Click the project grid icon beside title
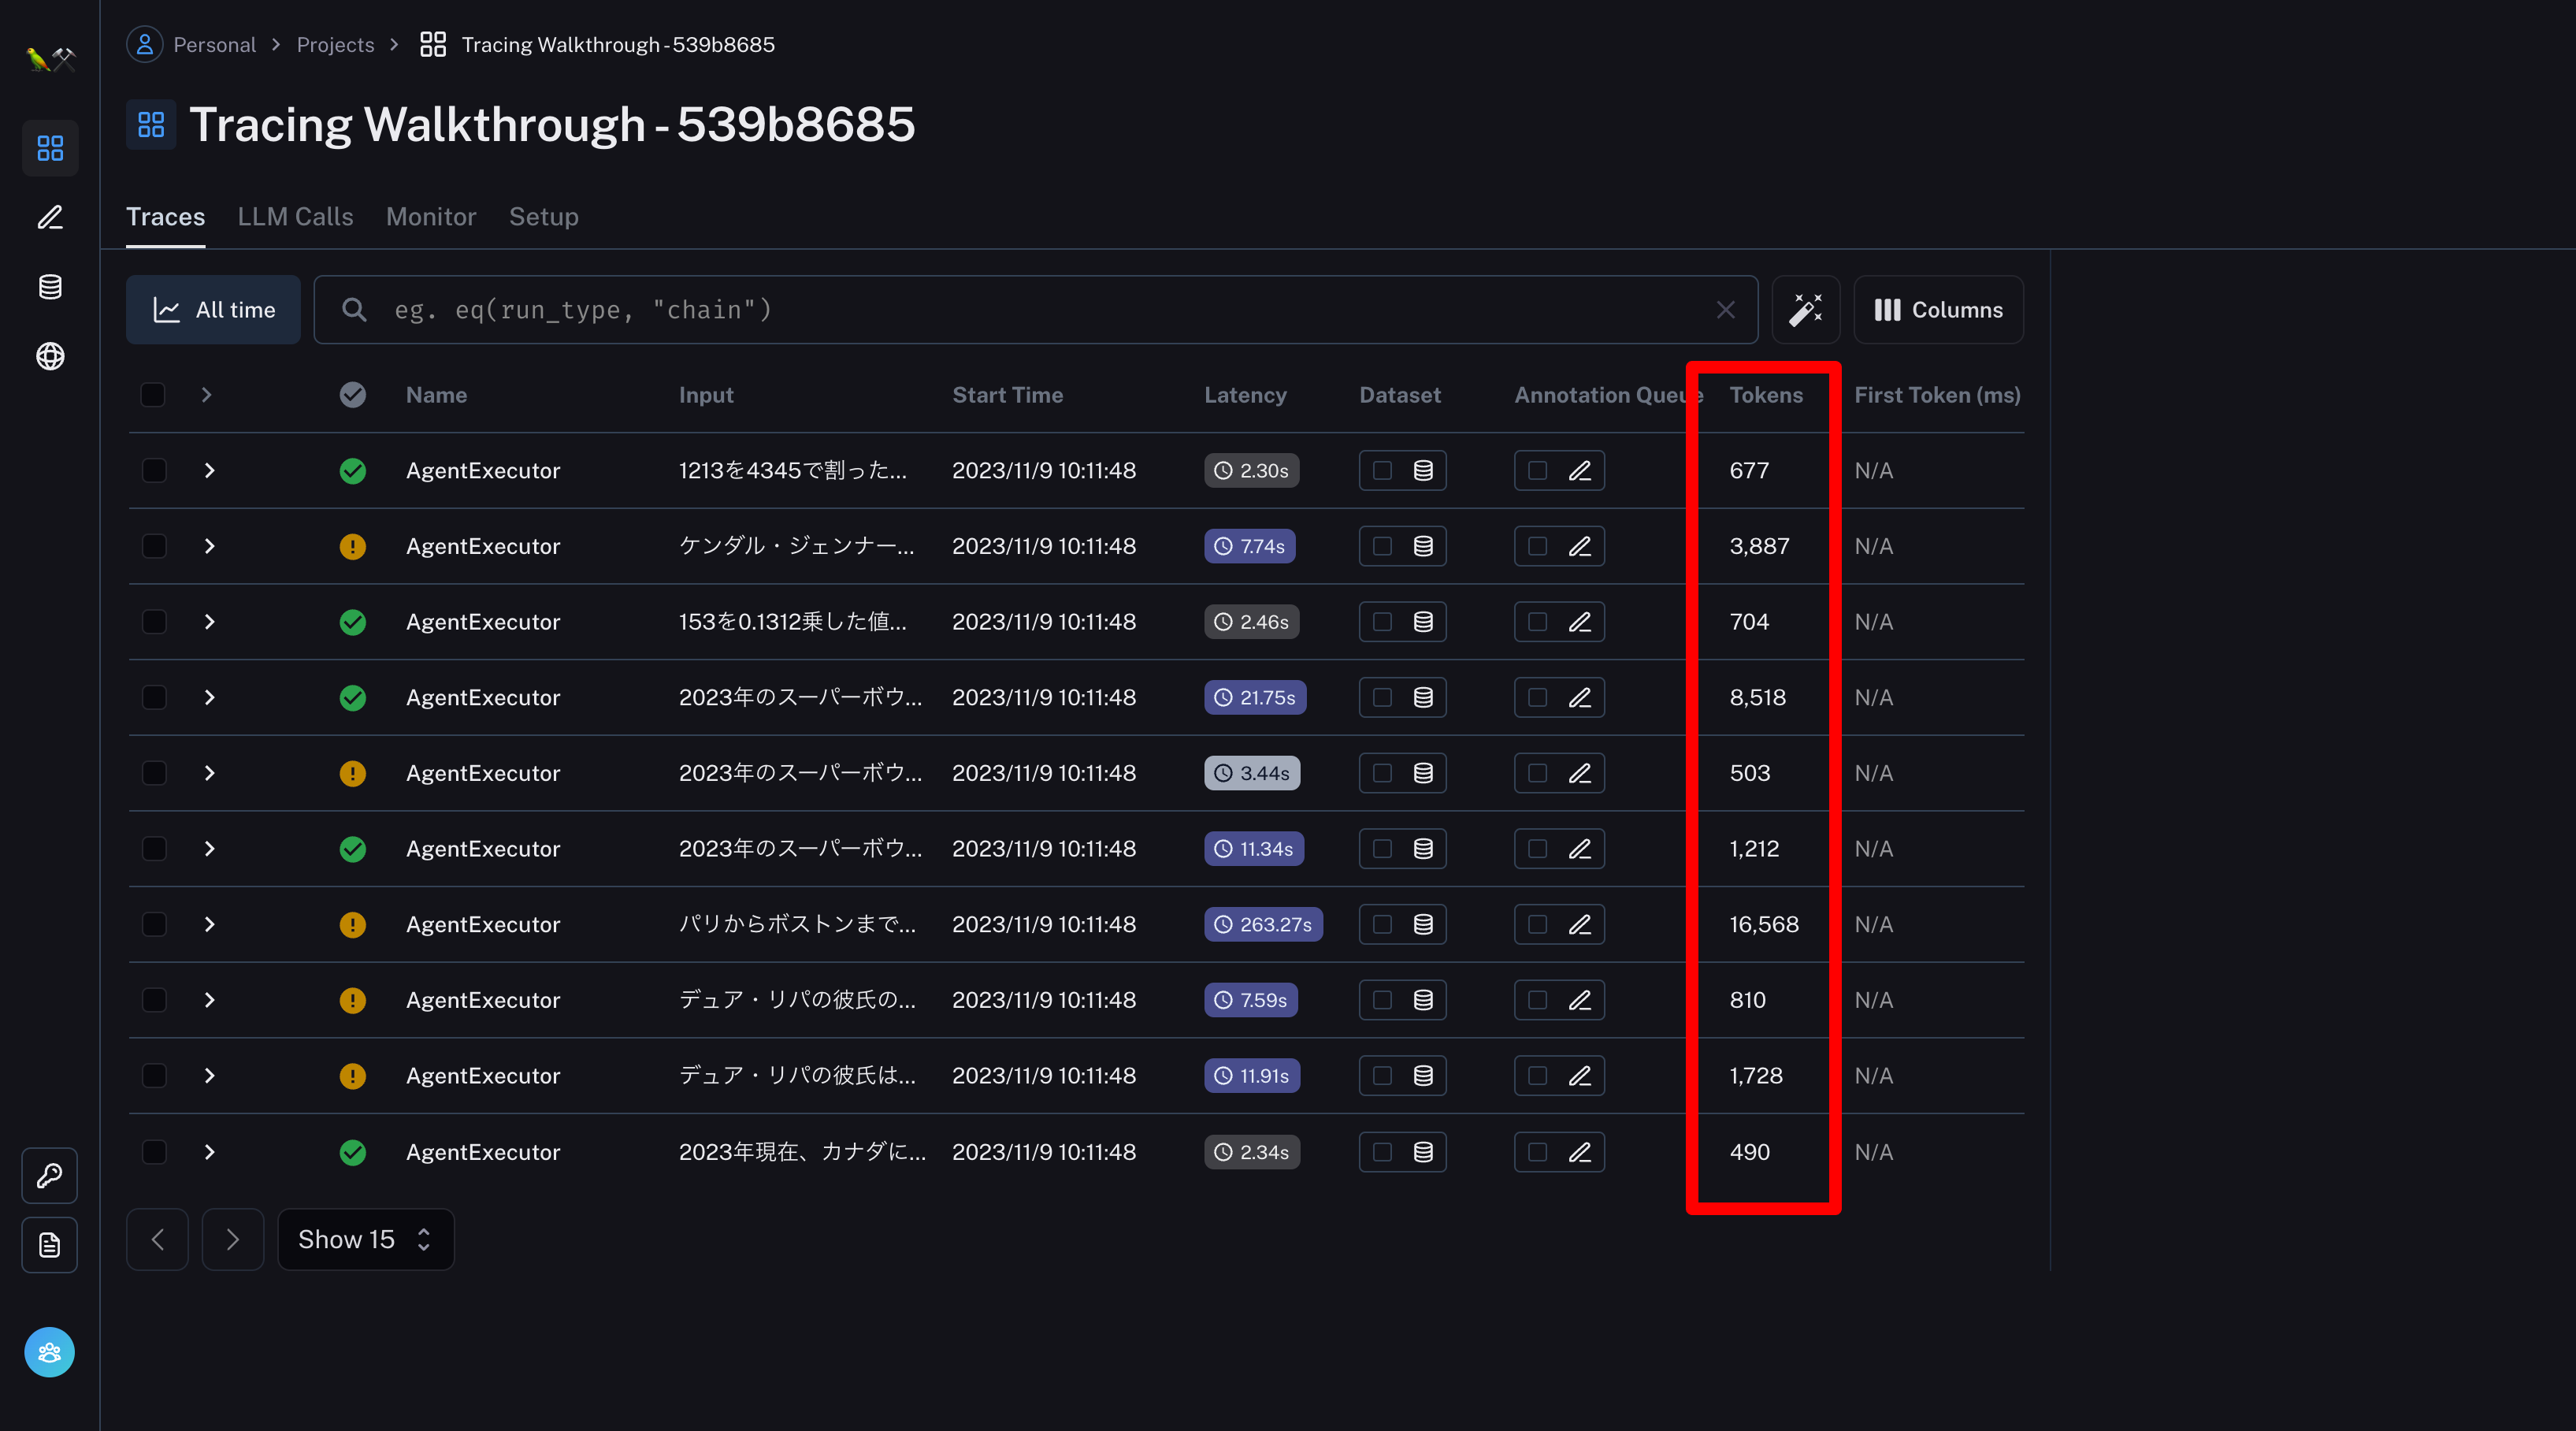The width and height of the screenshot is (2576, 1431). (x=151, y=124)
